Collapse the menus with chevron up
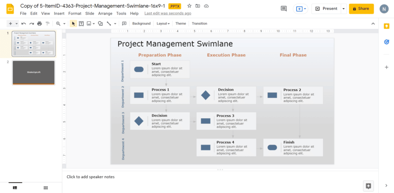The height and width of the screenshot is (193, 394). (373, 24)
